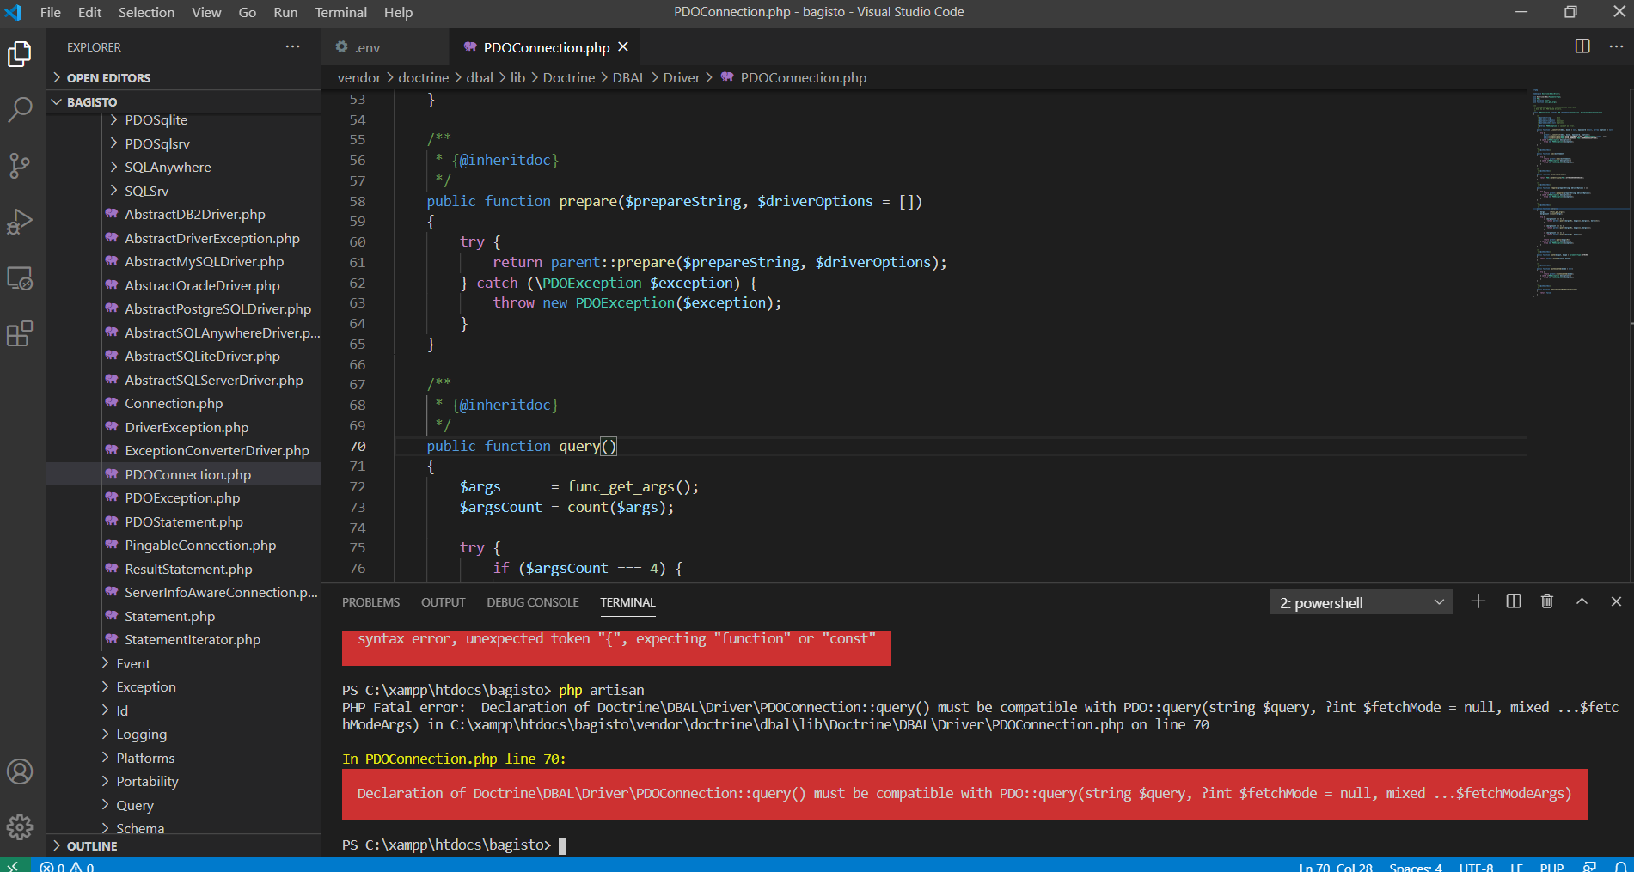The width and height of the screenshot is (1634, 872).
Task: Open the Terminal menu
Action: [341, 12]
